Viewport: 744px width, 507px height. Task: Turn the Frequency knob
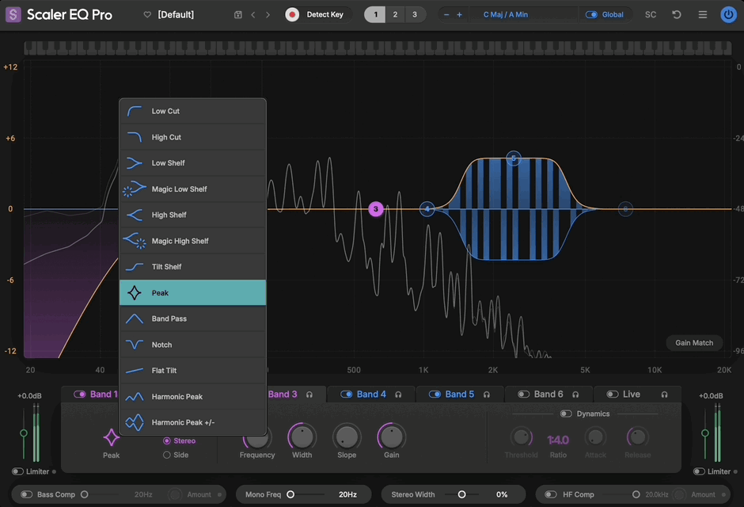[257, 436]
